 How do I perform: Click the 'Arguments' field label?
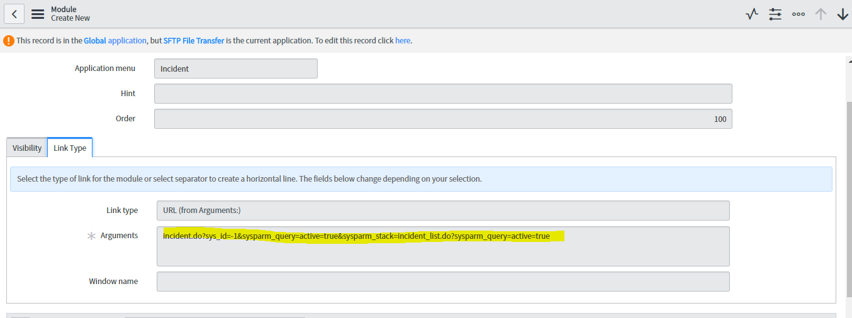(x=119, y=236)
